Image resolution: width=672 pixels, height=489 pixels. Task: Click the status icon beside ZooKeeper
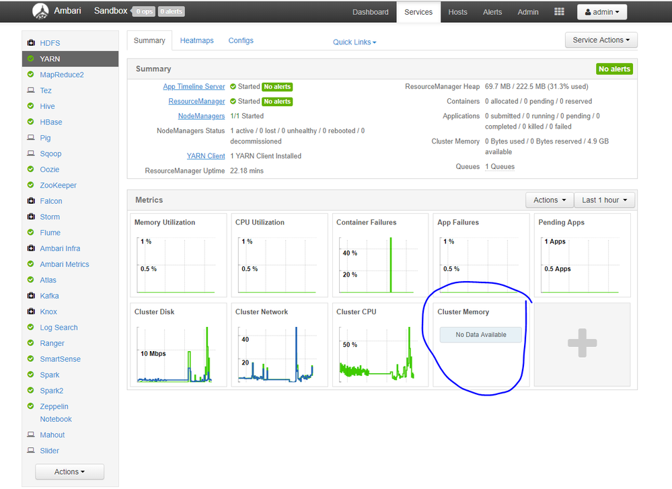coord(30,185)
